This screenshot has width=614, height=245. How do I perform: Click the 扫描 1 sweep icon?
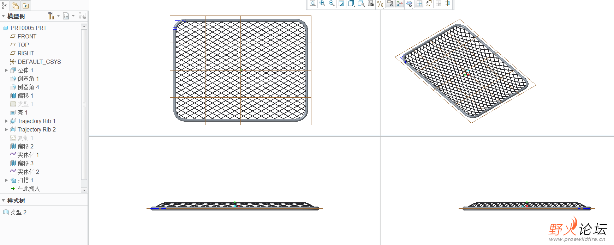coord(13,180)
